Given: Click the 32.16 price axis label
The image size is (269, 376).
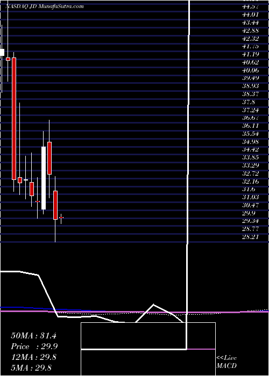Looking at the screenshot, I should coord(250,182).
